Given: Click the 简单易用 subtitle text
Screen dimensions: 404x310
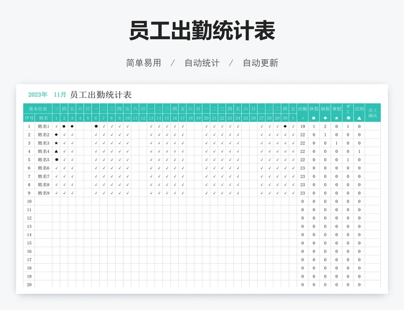Looking at the screenshot, I should click(143, 63).
